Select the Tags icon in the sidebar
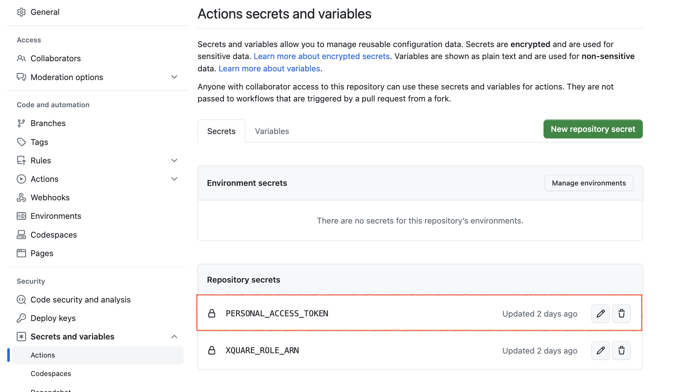 pyautogui.click(x=21, y=142)
